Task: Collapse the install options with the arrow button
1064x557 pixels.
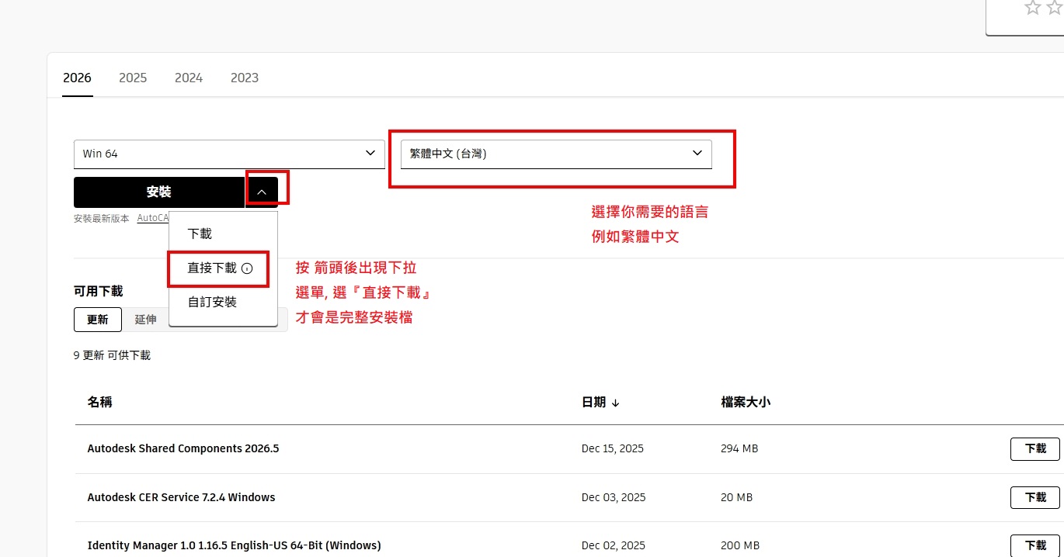Action: [x=262, y=192]
